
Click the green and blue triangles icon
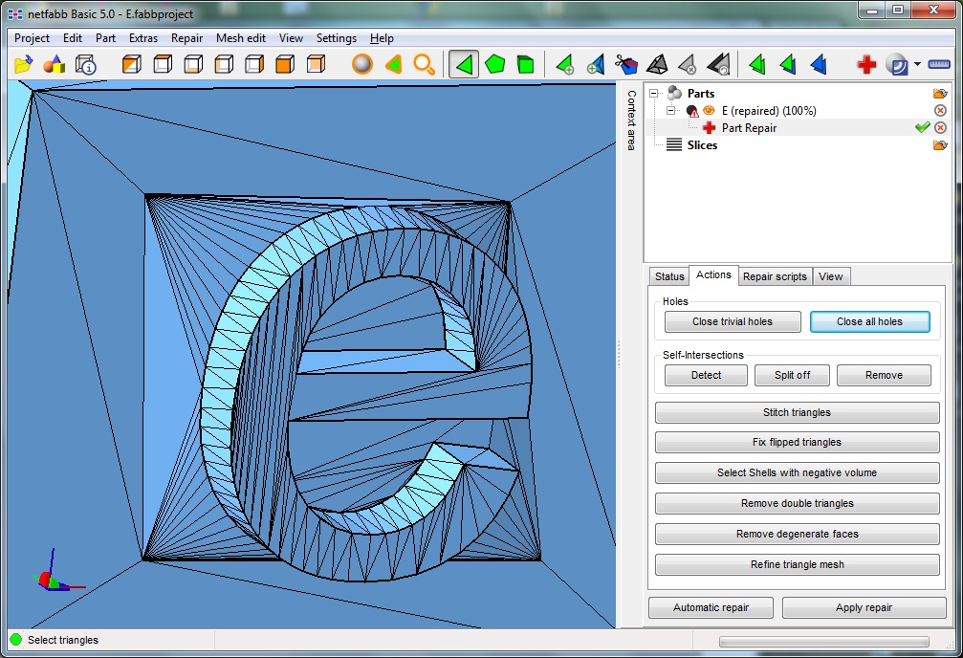click(x=788, y=64)
